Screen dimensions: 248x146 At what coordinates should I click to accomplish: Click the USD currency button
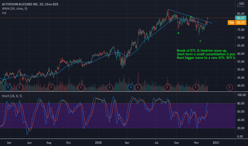(x=241, y=4)
